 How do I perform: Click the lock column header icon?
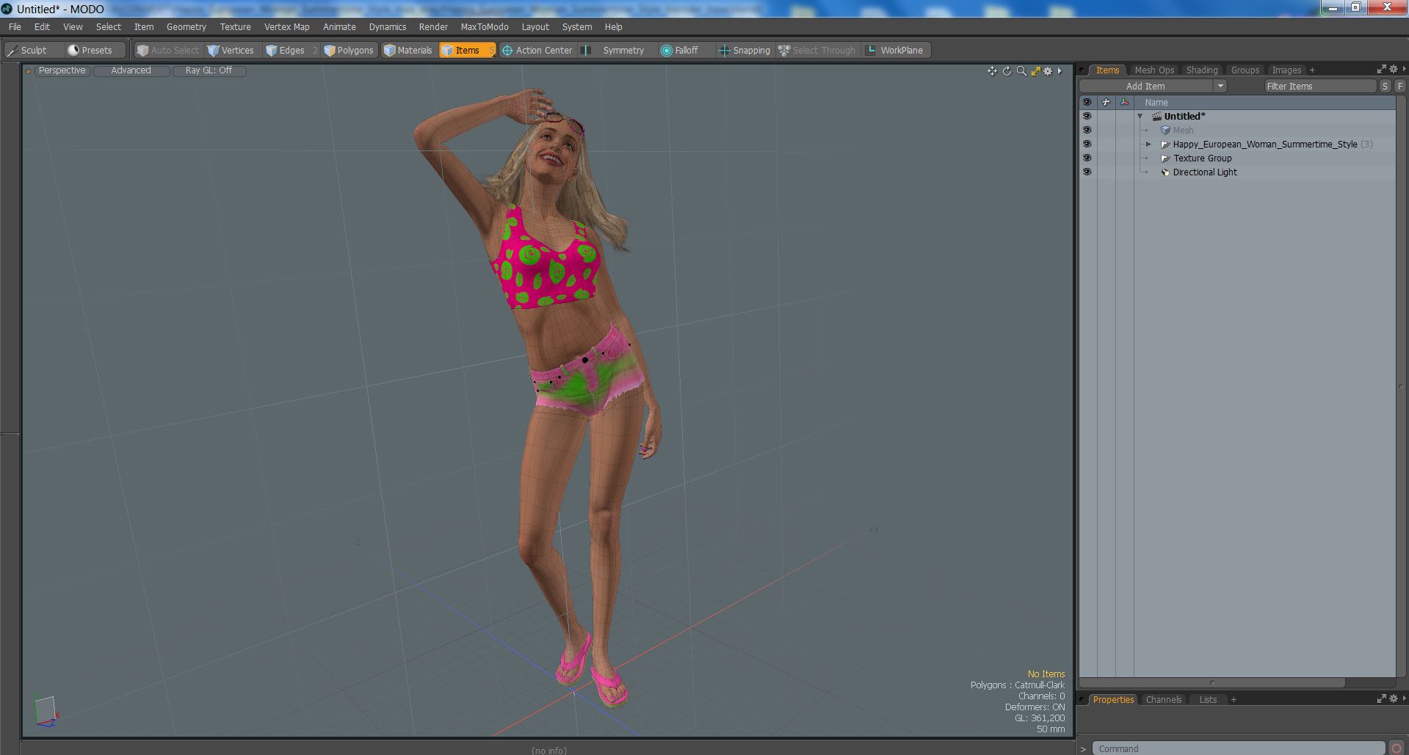pos(1106,103)
